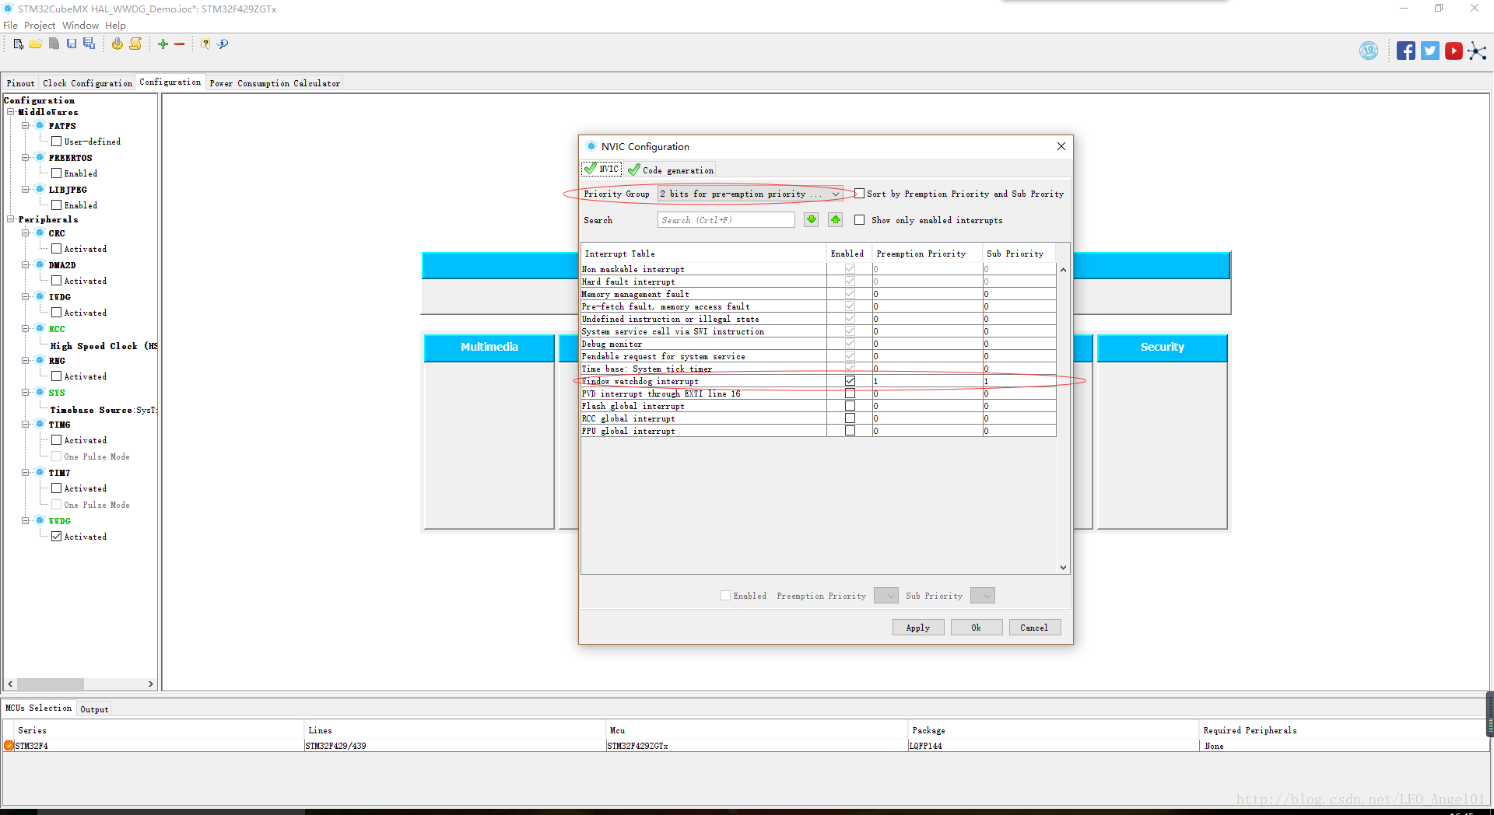Select the Window watchdog interrupt row name

tap(640, 381)
